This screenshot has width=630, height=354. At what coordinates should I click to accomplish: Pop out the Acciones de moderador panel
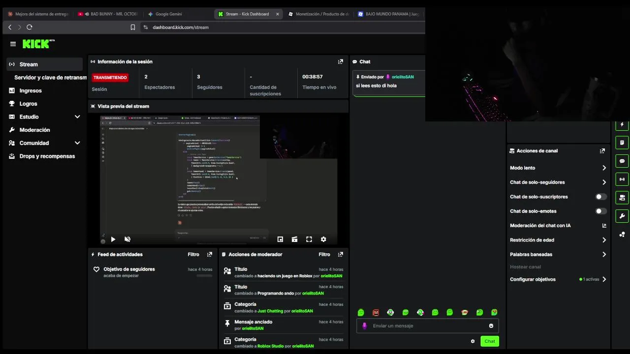click(x=340, y=254)
